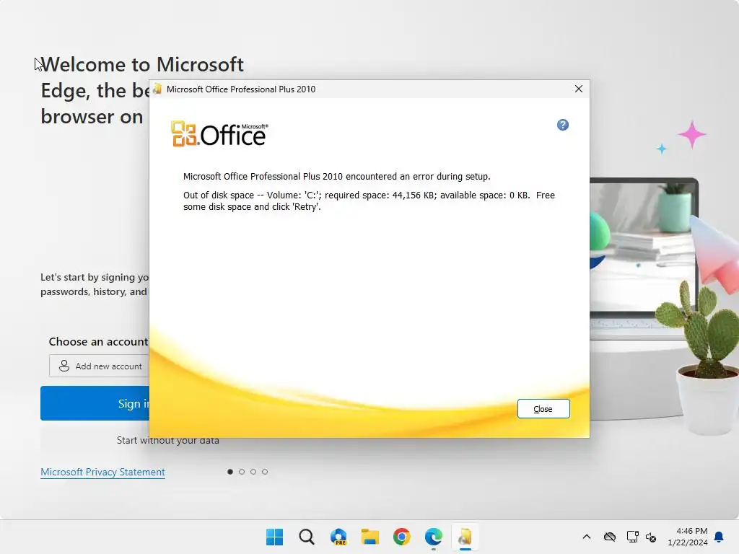Click 'encountered an error during setup' text
Viewport: 739px width, 554px height.
click(x=418, y=176)
